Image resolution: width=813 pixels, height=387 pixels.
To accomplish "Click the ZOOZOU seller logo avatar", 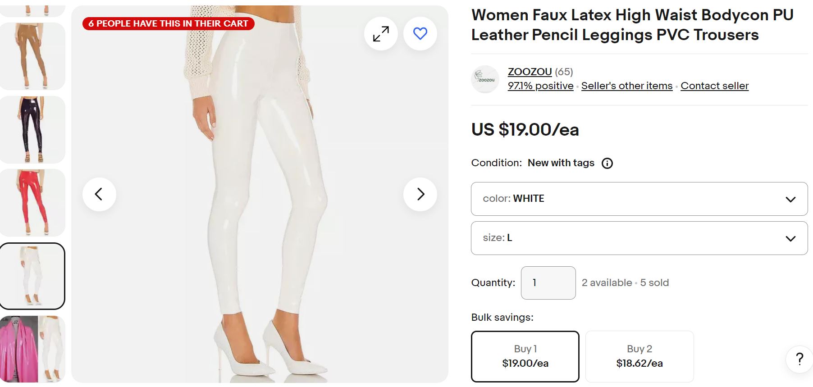I will [x=485, y=79].
